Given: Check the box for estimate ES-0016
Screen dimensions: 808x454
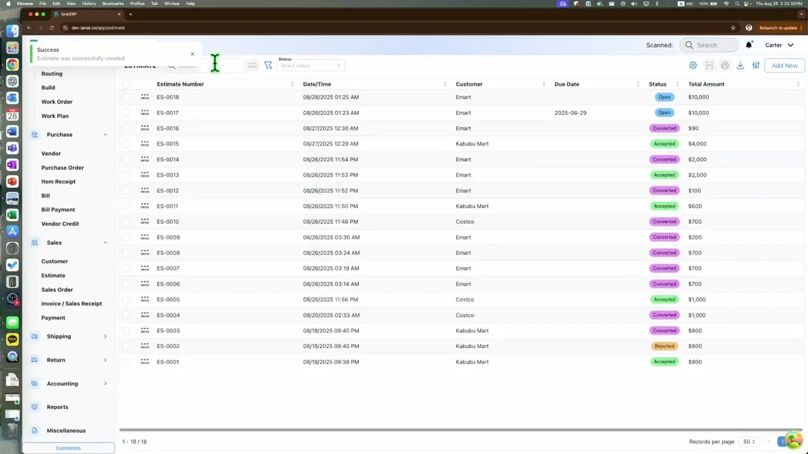Looking at the screenshot, I should pos(126,128).
